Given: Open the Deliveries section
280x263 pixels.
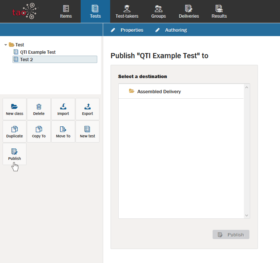Looking at the screenshot, I should click(189, 11).
